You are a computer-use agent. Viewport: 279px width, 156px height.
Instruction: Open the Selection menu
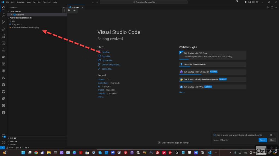coord(20,2)
